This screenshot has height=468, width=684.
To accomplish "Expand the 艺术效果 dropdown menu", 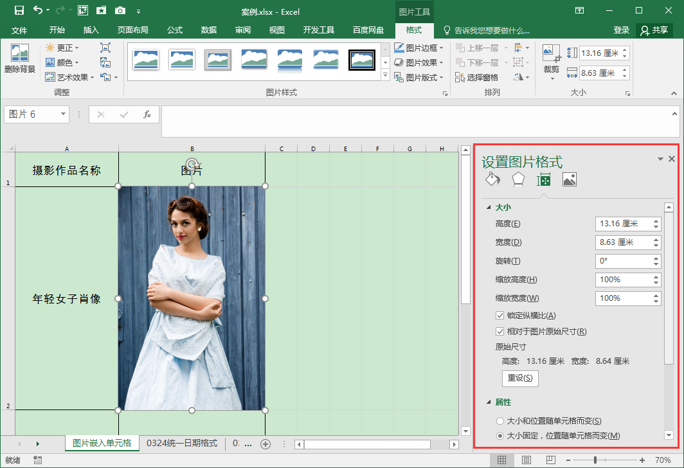I will 70,77.
